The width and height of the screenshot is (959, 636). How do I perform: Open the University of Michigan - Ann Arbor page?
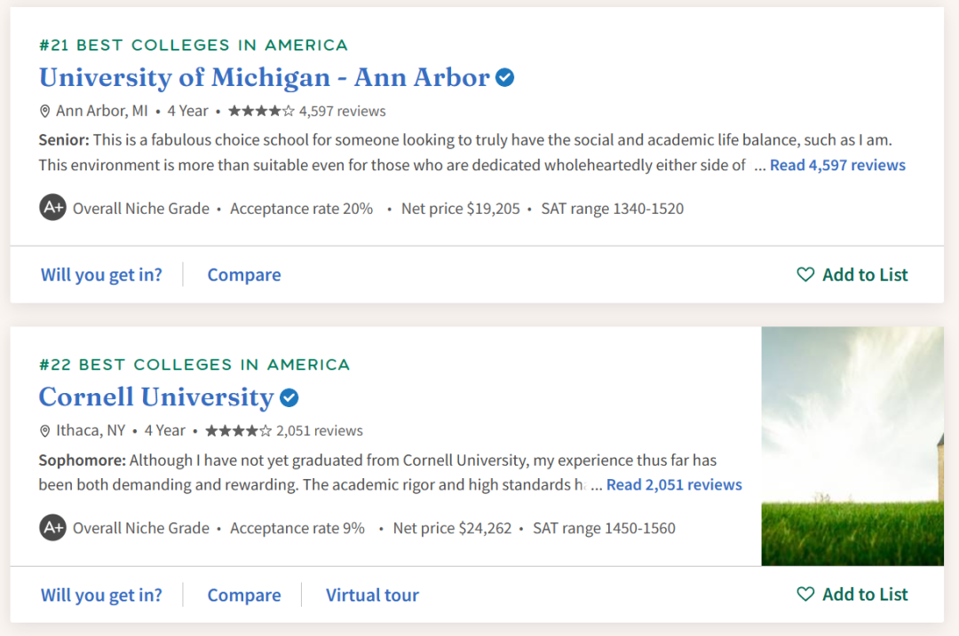tap(265, 77)
